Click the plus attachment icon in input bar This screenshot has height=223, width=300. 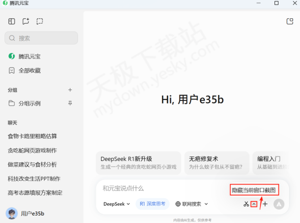[265, 204]
